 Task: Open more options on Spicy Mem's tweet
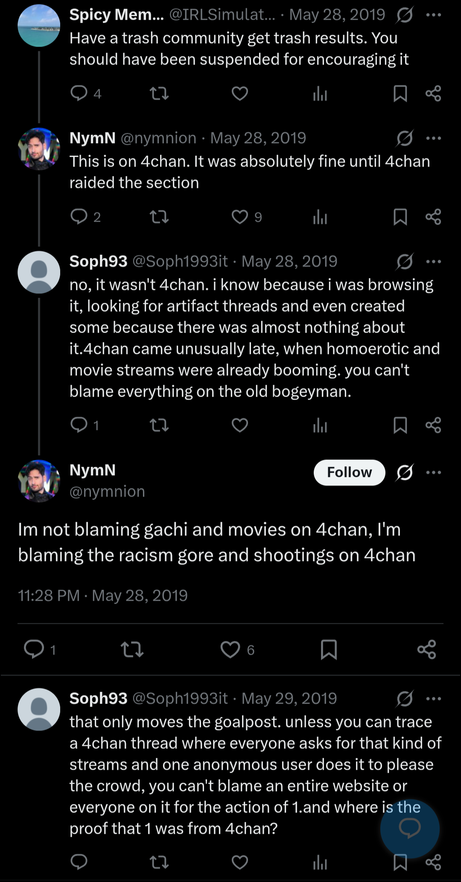tap(433, 15)
